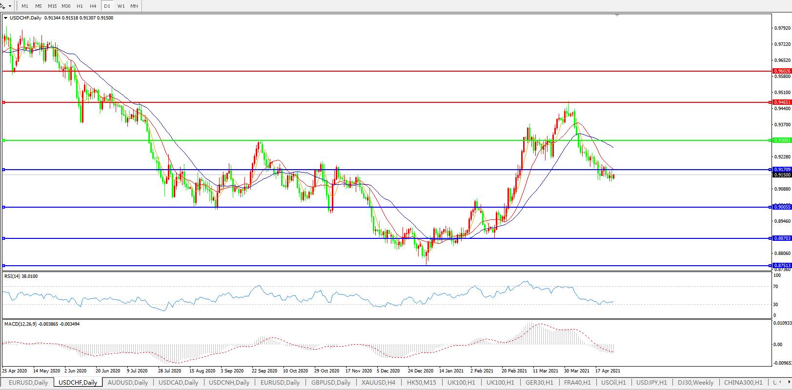This screenshot has width=792, height=390.
Task: Toggle the H4 timeframe button
Action: click(93, 6)
